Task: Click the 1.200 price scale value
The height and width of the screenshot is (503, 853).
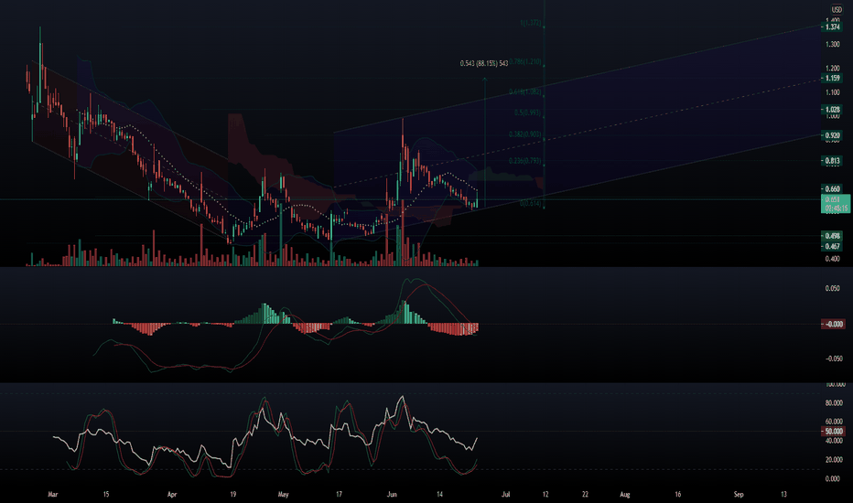Action: [832, 69]
